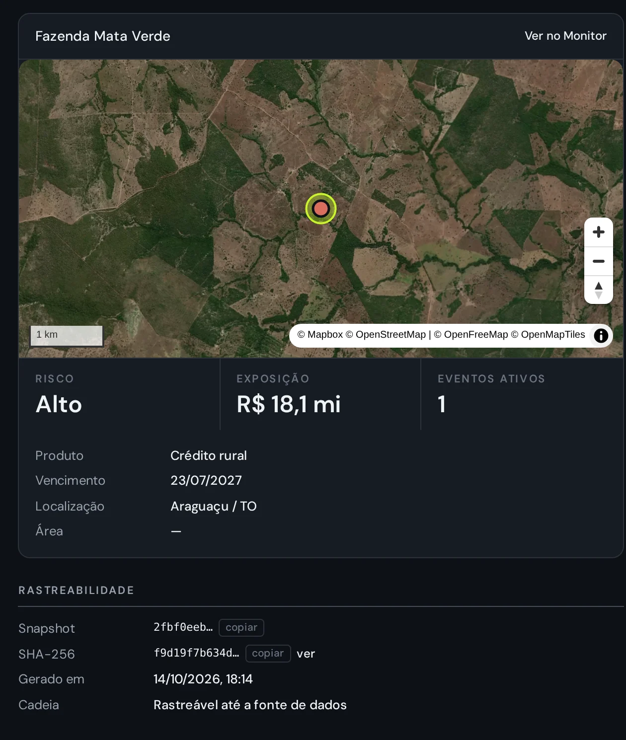The height and width of the screenshot is (740, 626).
Task: Zoom in on the map
Action: pyautogui.click(x=599, y=232)
